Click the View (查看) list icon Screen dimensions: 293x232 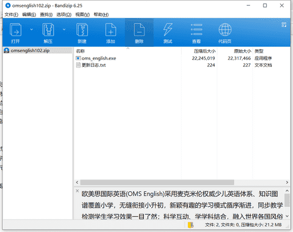(x=196, y=30)
